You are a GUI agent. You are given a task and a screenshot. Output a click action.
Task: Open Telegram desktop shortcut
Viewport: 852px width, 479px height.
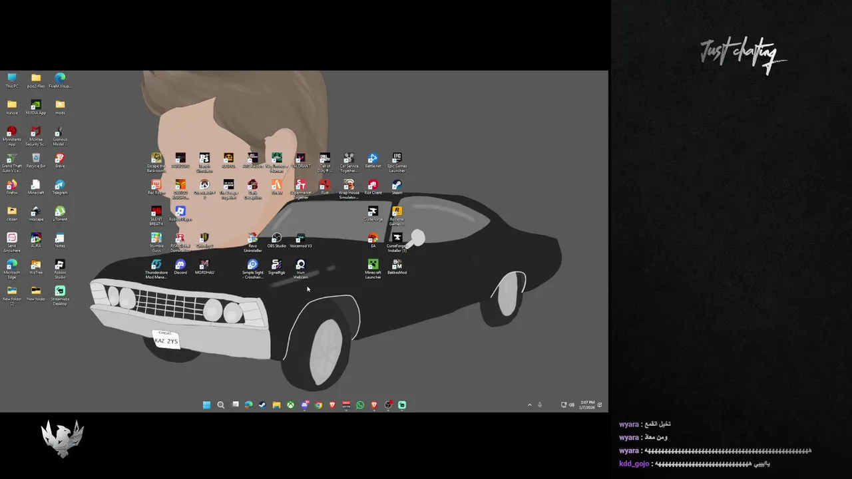(x=60, y=187)
